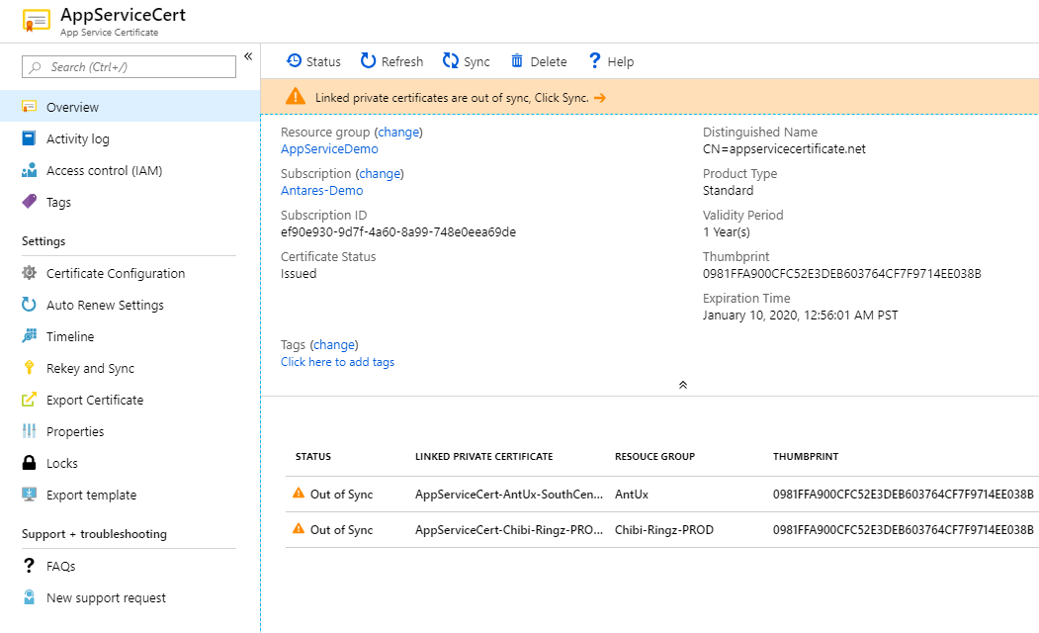Open Auto Renew Settings page

(x=105, y=305)
